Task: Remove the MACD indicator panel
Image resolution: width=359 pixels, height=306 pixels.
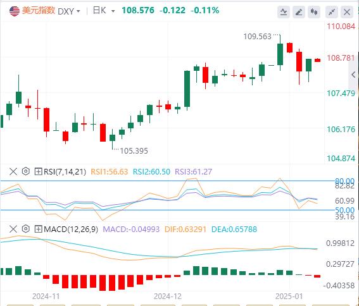Action: click(13, 229)
